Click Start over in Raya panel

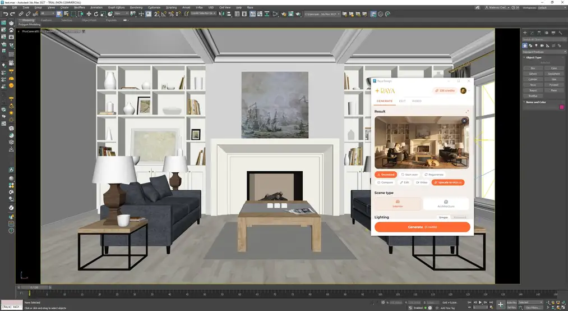410,175
